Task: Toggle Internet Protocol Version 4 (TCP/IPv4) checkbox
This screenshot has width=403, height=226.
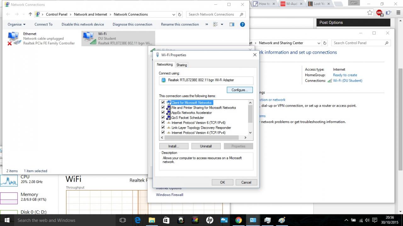Action: [x=163, y=132]
